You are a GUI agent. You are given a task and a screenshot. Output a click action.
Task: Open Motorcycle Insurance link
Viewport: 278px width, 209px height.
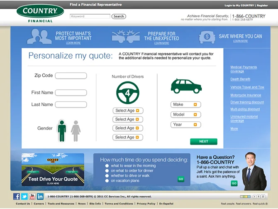click(246, 95)
